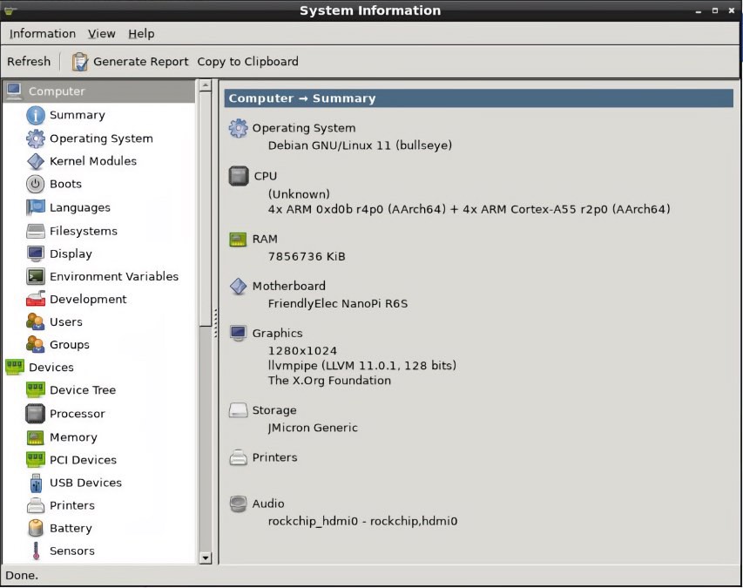The image size is (743, 588).
Task: Click the Processor chip icon in sidebar
Action: coord(36,413)
